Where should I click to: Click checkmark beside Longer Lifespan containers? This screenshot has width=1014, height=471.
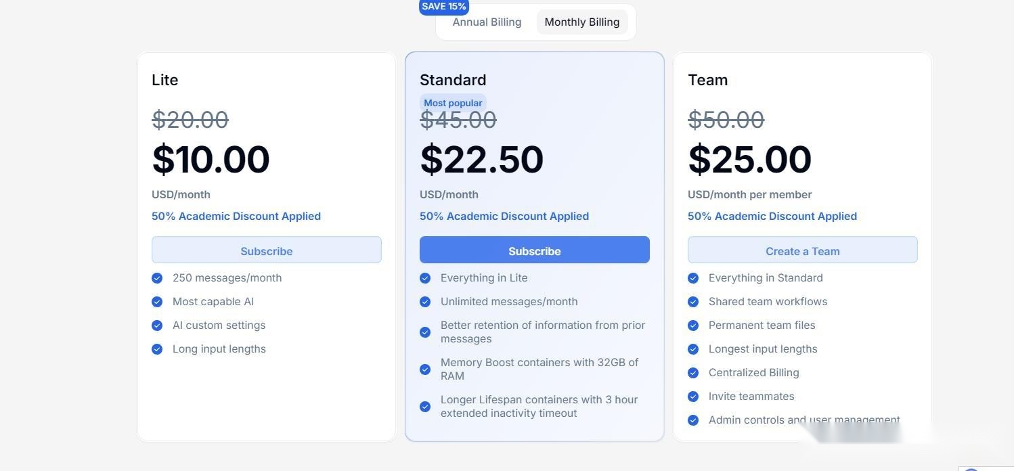(425, 407)
